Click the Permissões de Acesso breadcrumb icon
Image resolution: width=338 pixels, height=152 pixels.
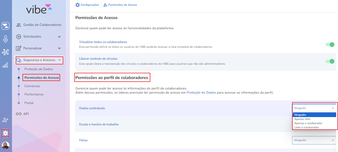[x=105, y=5]
